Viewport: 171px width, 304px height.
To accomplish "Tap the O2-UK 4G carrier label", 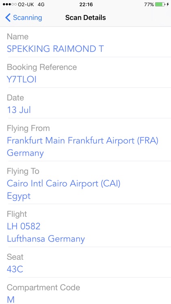I will click(31, 4).
